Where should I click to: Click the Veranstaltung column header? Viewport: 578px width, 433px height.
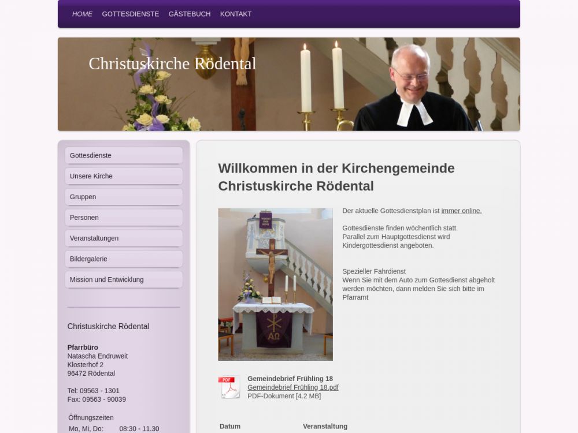325,426
